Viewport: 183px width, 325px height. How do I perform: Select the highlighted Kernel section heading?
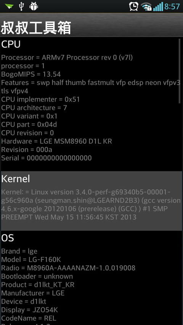pos(16,179)
